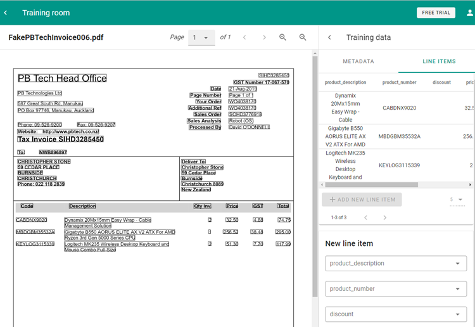Zoom out of the PDF document
Screen dimensions: 475x327
click(303, 37)
